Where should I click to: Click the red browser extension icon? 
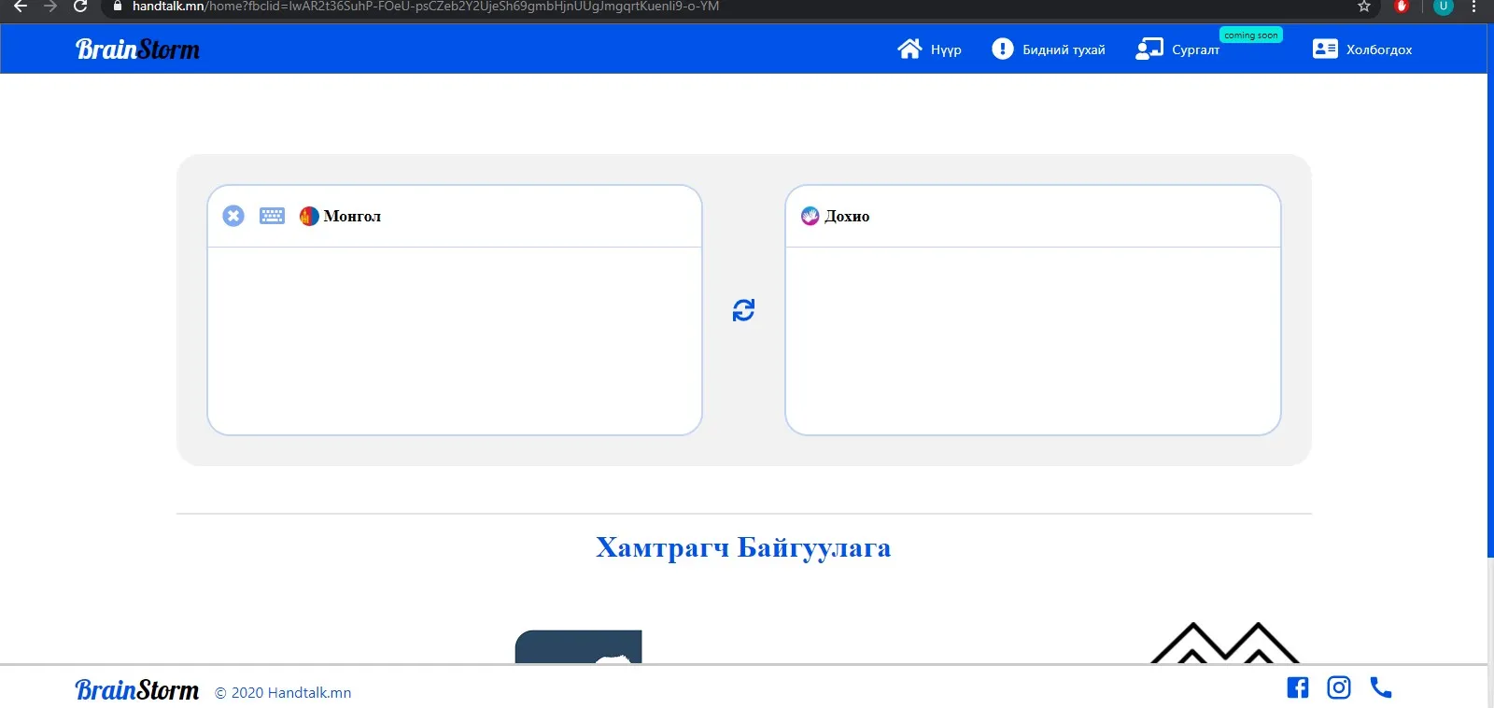pos(1402,7)
